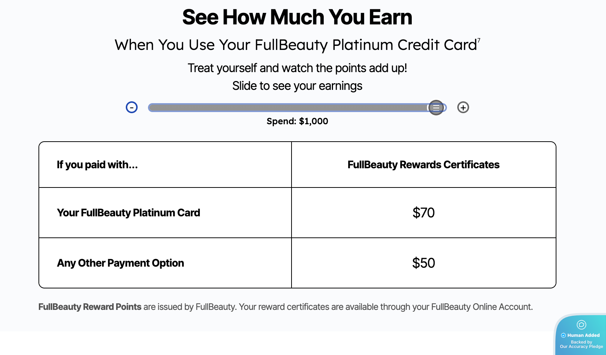Click footnote 7 after Platinum Credit Card
606x355 pixels.
tap(479, 40)
